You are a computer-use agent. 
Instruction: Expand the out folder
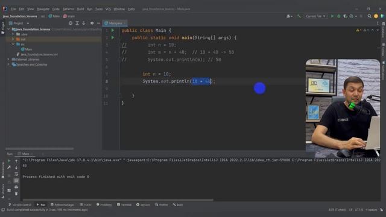[13, 39]
